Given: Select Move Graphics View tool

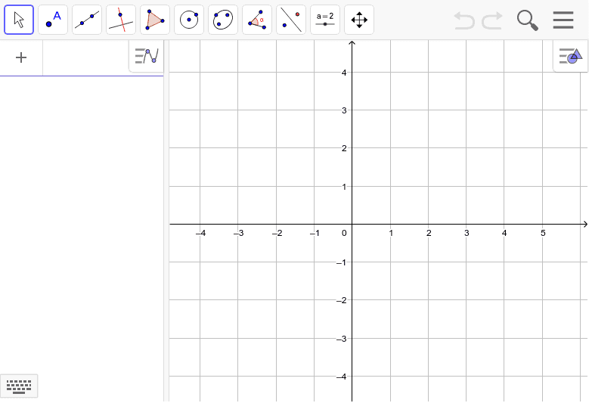Looking at the screenshot, I should pos(359,20).
